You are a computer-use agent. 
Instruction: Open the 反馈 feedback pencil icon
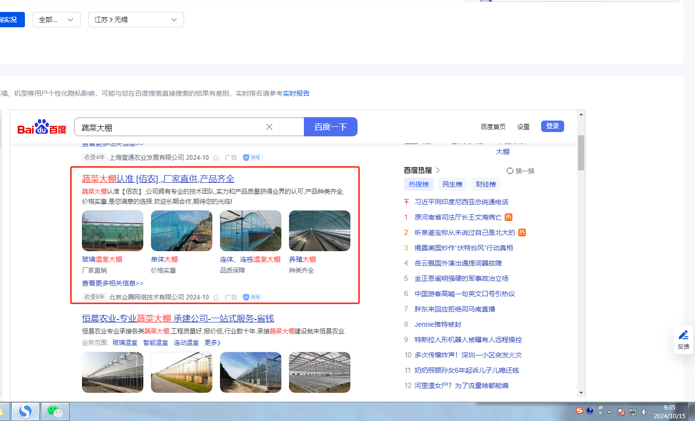coord(683,335)
